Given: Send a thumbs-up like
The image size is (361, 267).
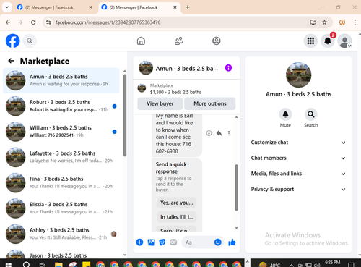Looking at the screenshot, I should click(x=232, y=242).
